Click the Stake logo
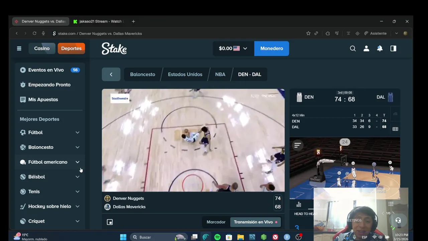Image resolution: width=428 pixels, height=241 pixels. click(114, 49)
